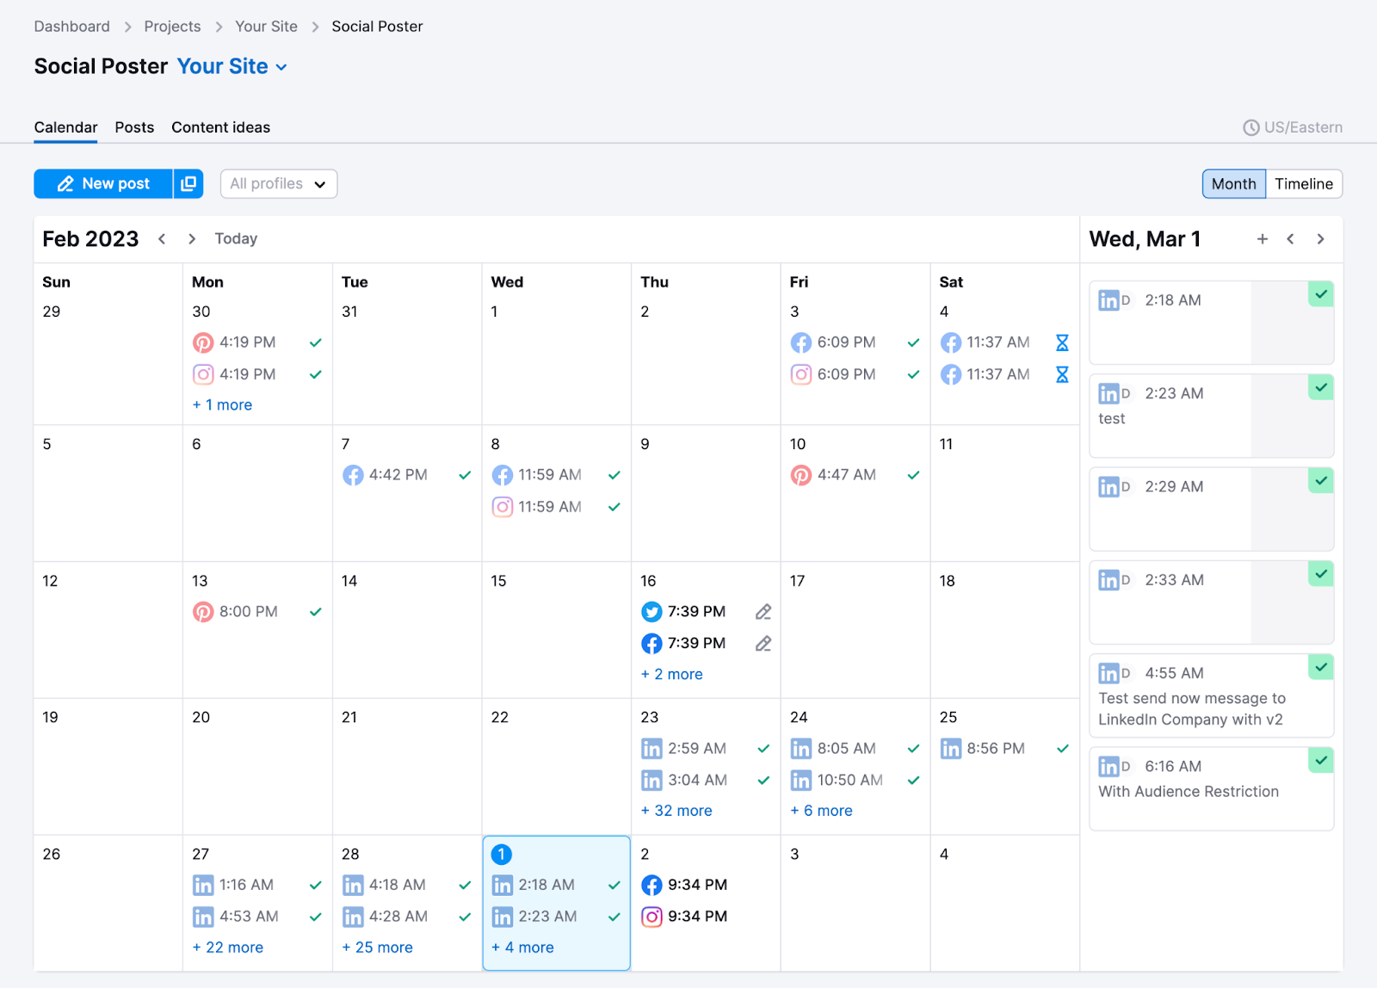Click the next month chevron arrow
Image resolution: width=1377 pixels, height=988 pixels.
pyautogui.click(x=191, y=238)
